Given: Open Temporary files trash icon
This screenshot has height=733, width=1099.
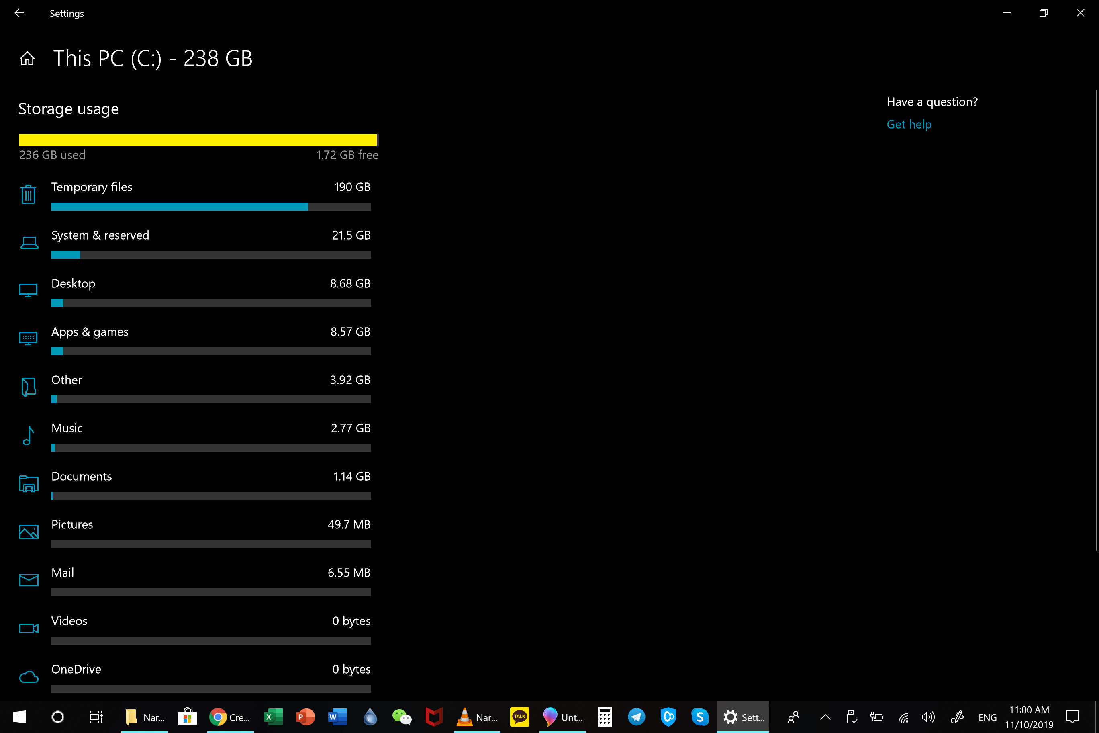Looking at the screenshot, I should click(29, 194).
